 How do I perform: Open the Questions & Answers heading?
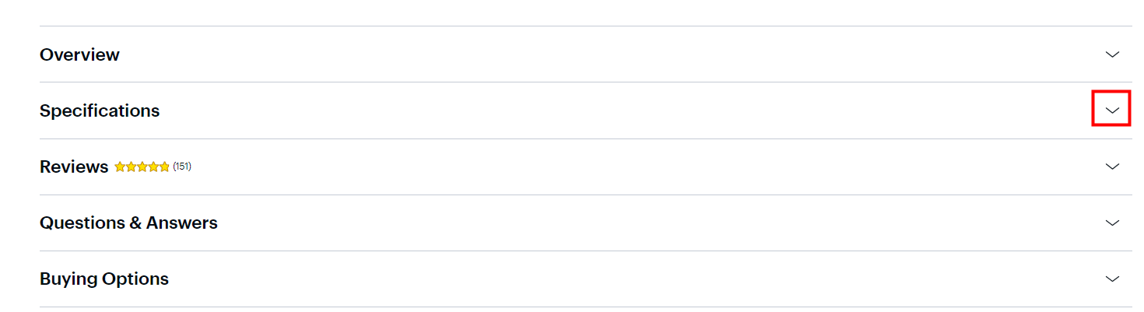pos(128,223)
